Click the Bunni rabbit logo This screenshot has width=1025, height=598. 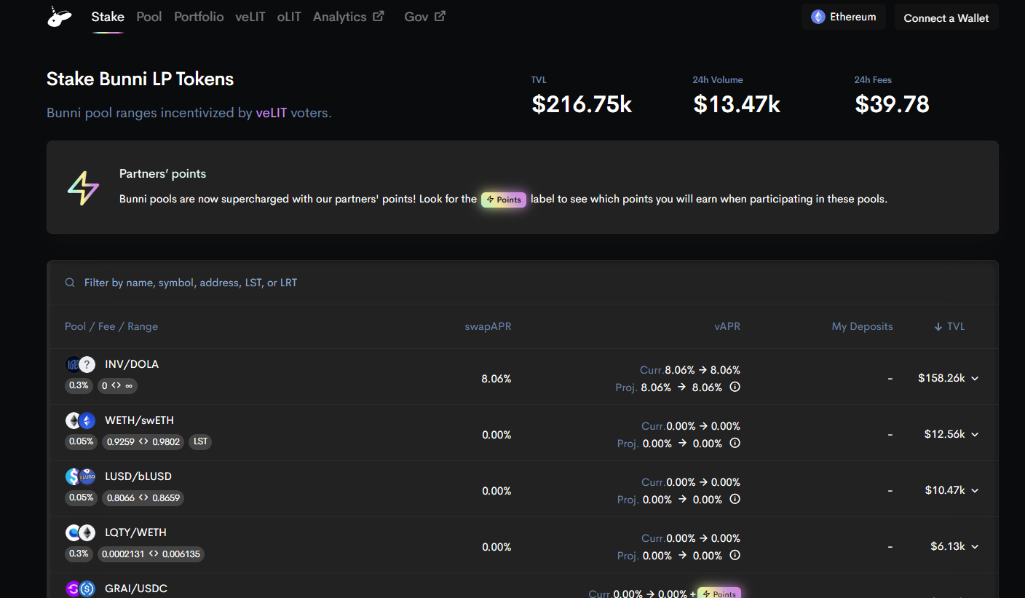(59, 17)
